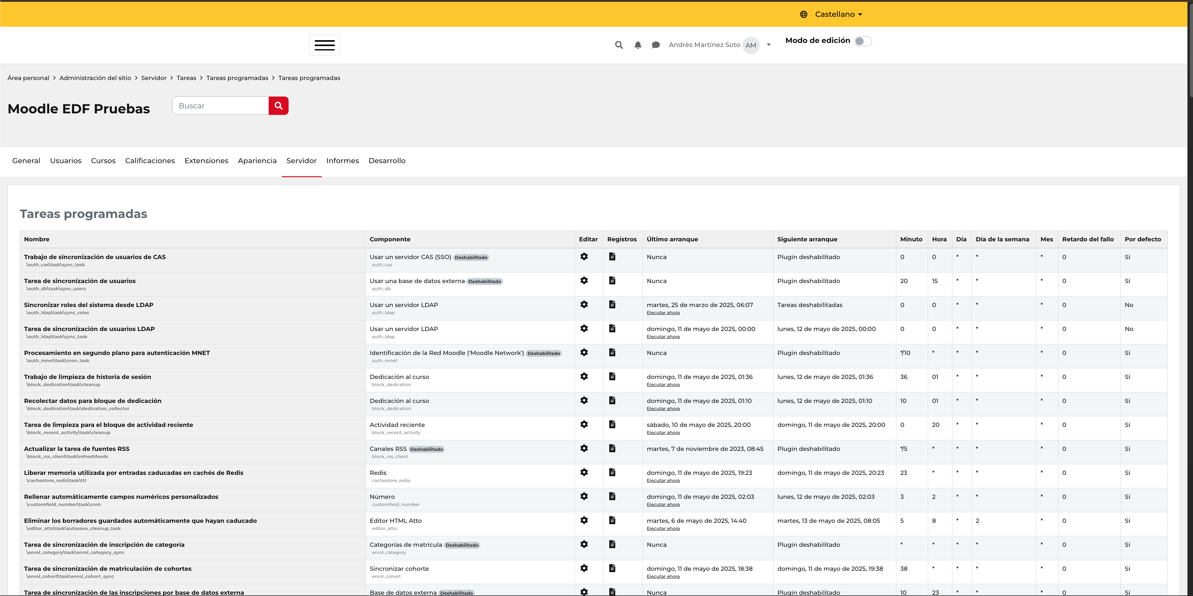The height and width of the screenshot is (596, 1193).
Task: Edit the Atto autosave cleanup task
Action: click(x=584, y=521)
